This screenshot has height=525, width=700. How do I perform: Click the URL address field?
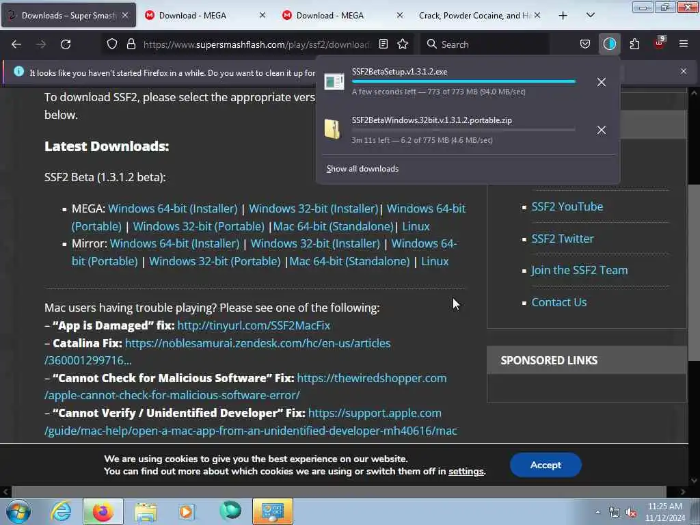[x=257, y=44]
